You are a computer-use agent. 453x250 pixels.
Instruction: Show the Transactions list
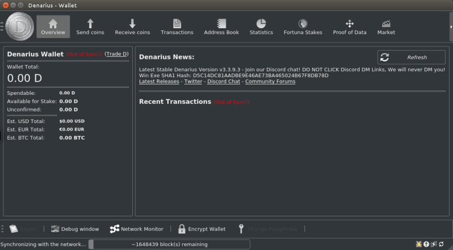tap(177, 27)
